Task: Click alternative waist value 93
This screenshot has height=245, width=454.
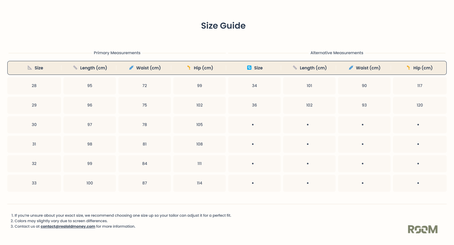Action: point(364,105)
